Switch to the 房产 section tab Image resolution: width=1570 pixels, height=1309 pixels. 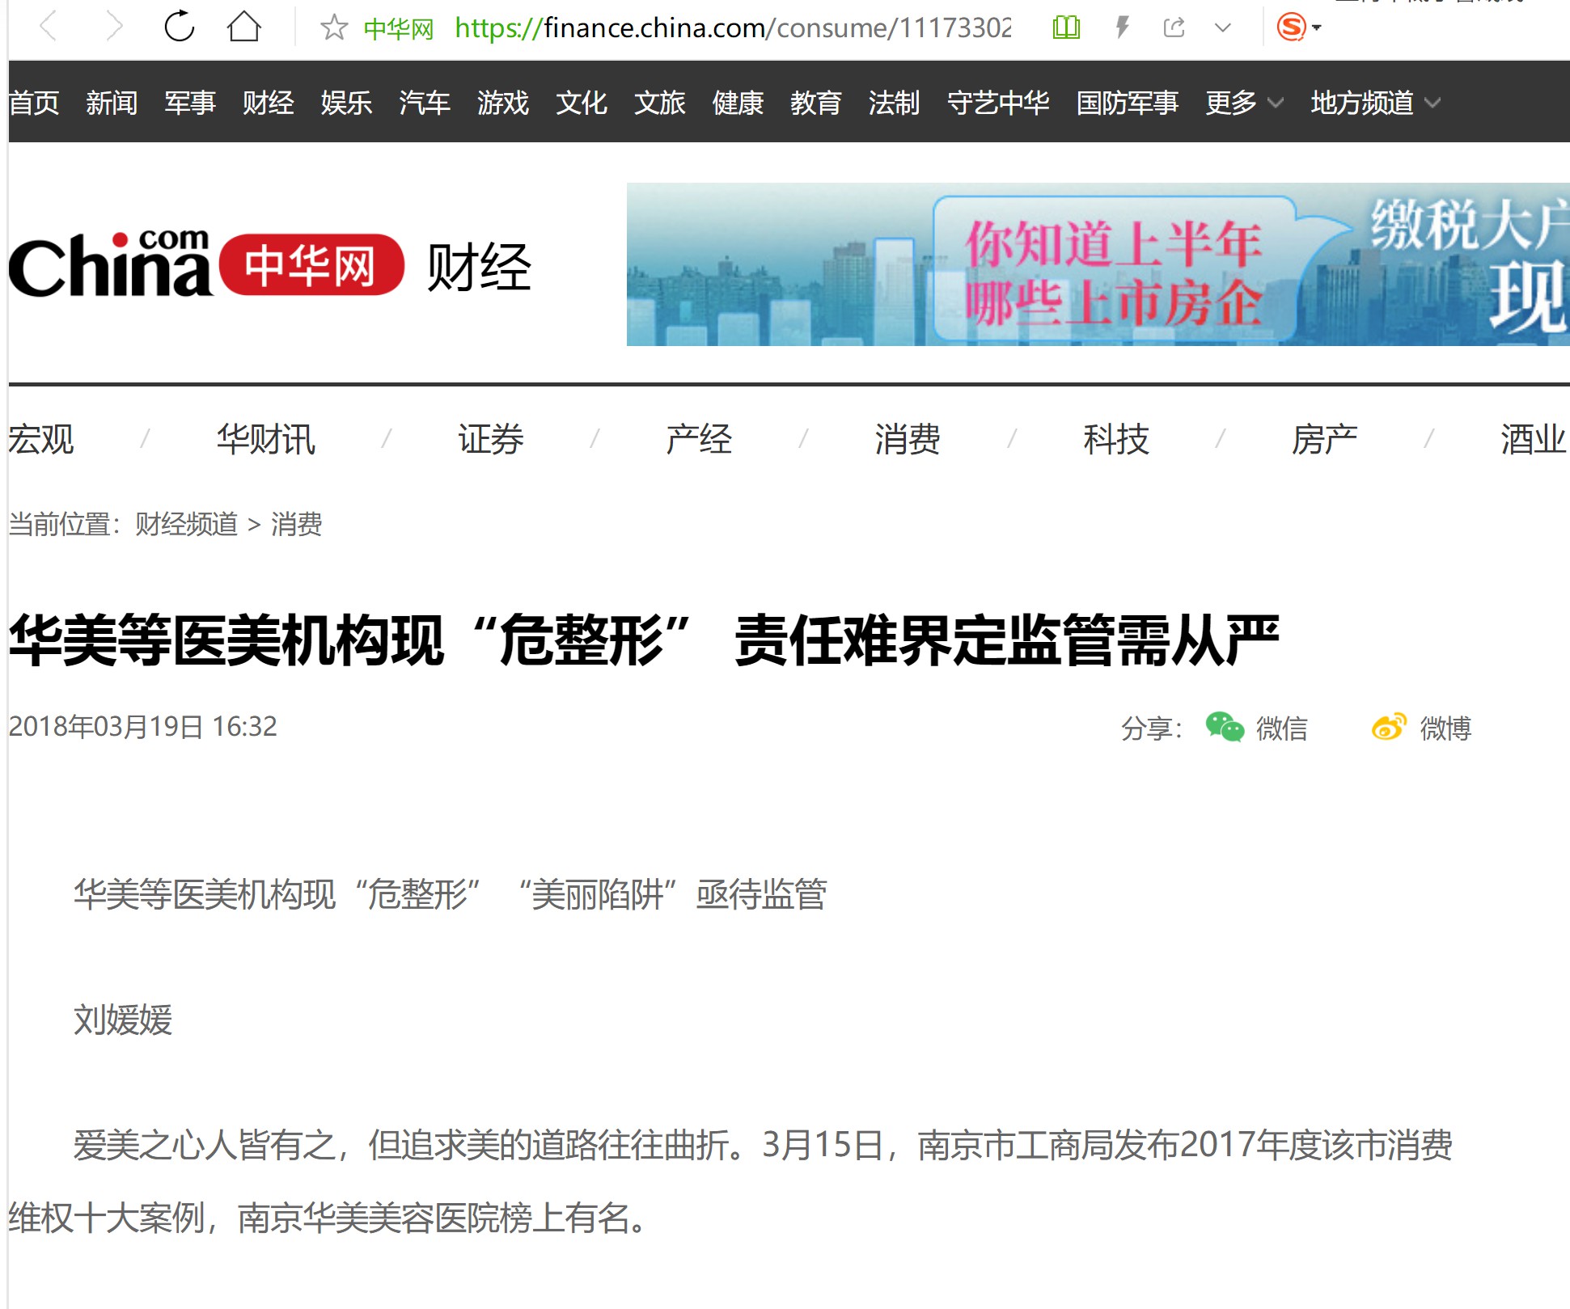1325,439
